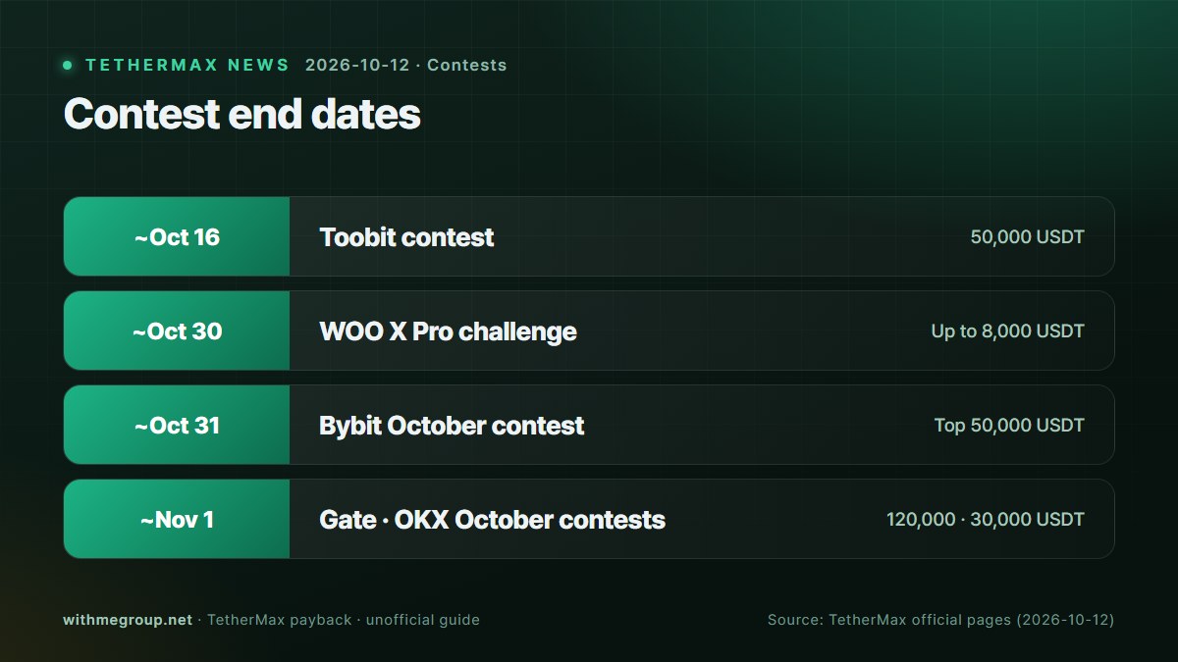Click the 50,000 USDT prize amount

click(1027, 236)
